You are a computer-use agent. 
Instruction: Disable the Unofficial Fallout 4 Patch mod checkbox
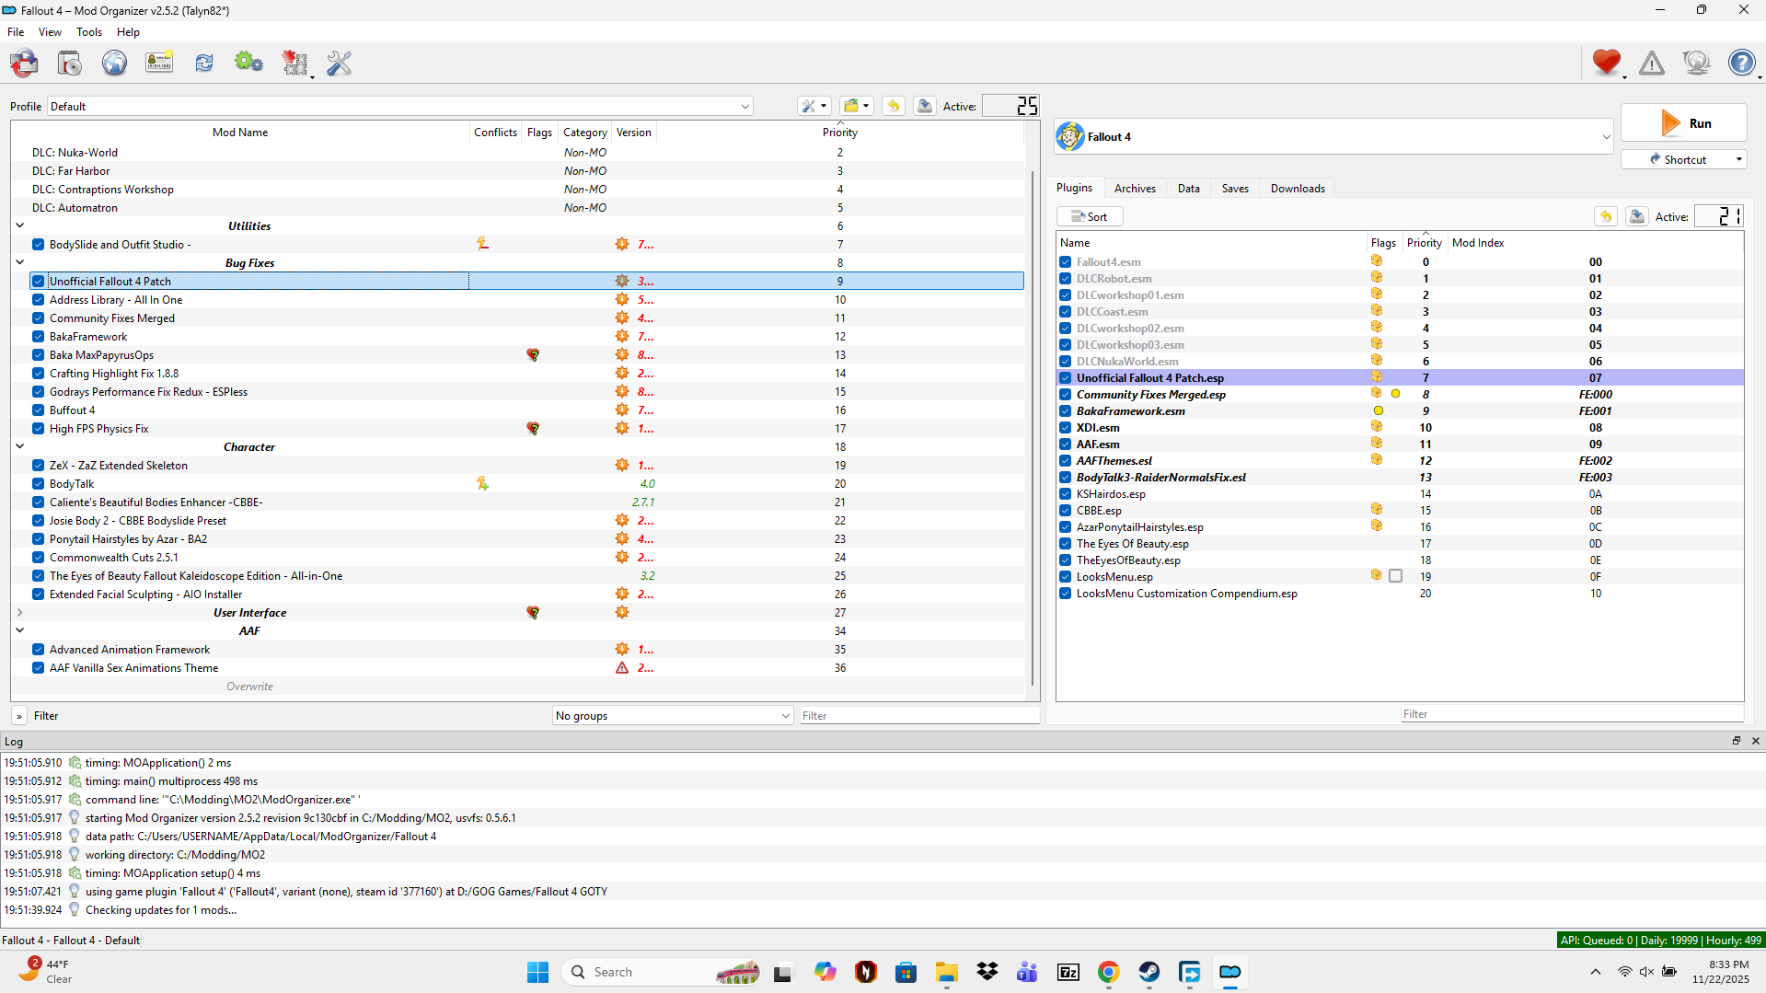(38, 282)
